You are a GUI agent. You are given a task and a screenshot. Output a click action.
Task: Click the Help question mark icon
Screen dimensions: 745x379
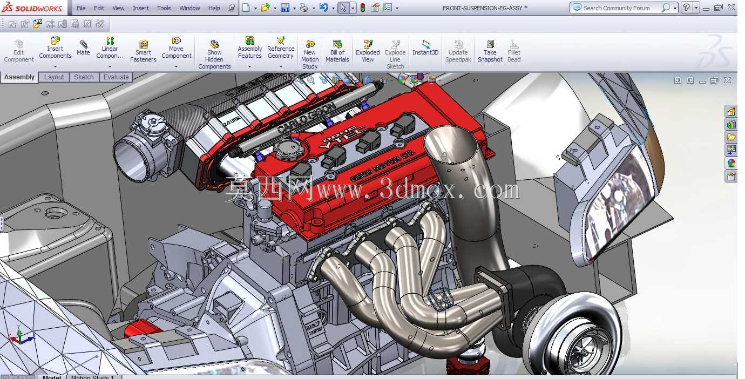[x=686, y=8]
